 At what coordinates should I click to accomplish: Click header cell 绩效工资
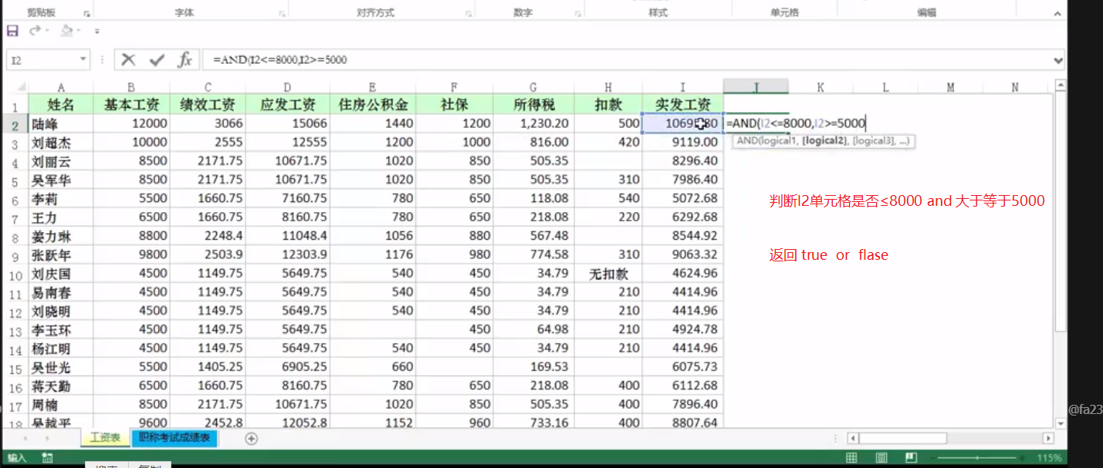[x=208, y=104]
